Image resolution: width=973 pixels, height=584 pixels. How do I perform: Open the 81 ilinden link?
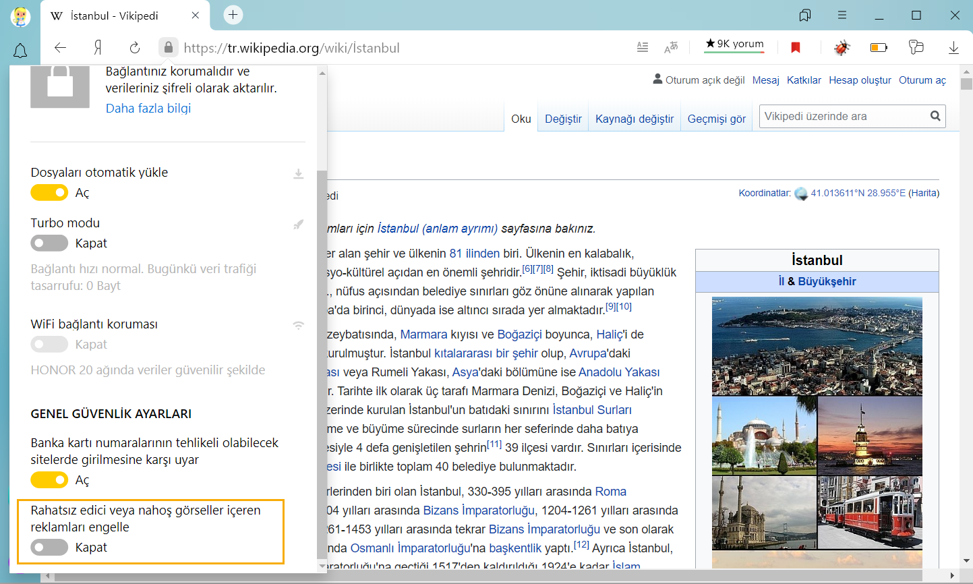point(475,254)
